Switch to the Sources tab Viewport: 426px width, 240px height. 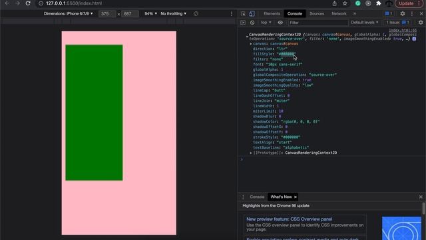317,13
